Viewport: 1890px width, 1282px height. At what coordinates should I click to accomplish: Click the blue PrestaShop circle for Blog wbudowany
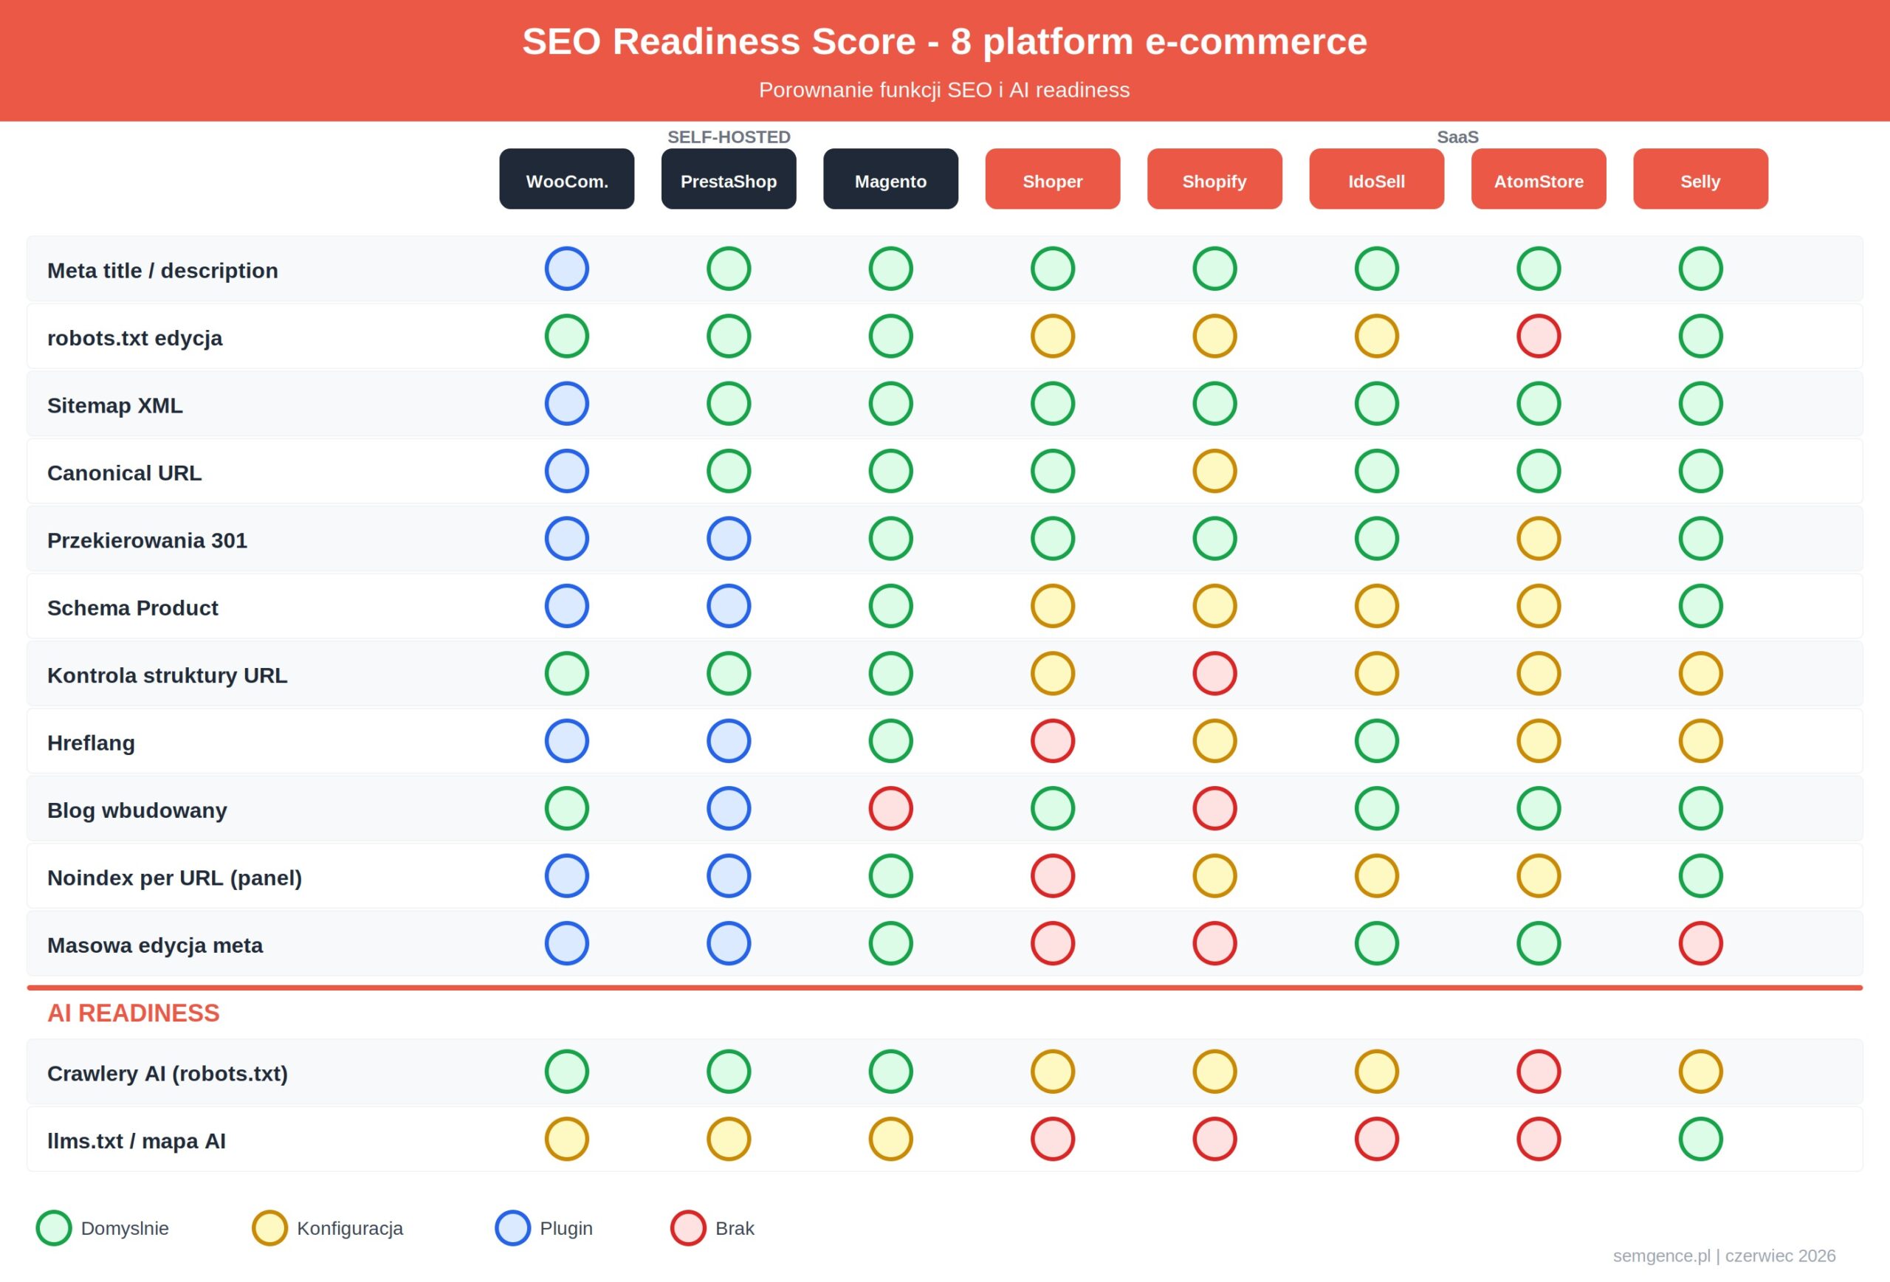pyautogui.click(x=729, y=808)
